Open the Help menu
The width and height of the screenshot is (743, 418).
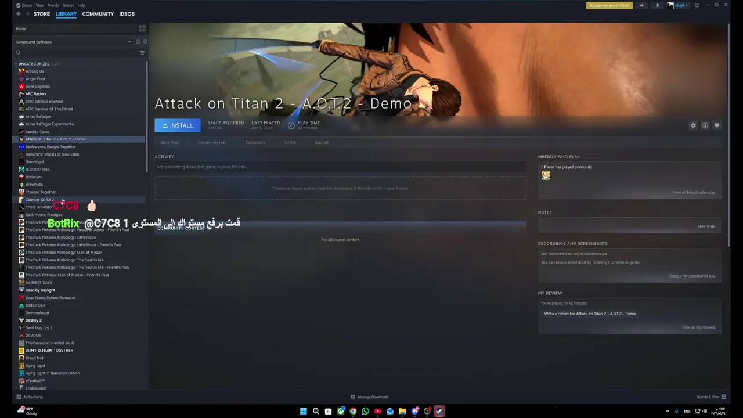click(x=81, y=5)
